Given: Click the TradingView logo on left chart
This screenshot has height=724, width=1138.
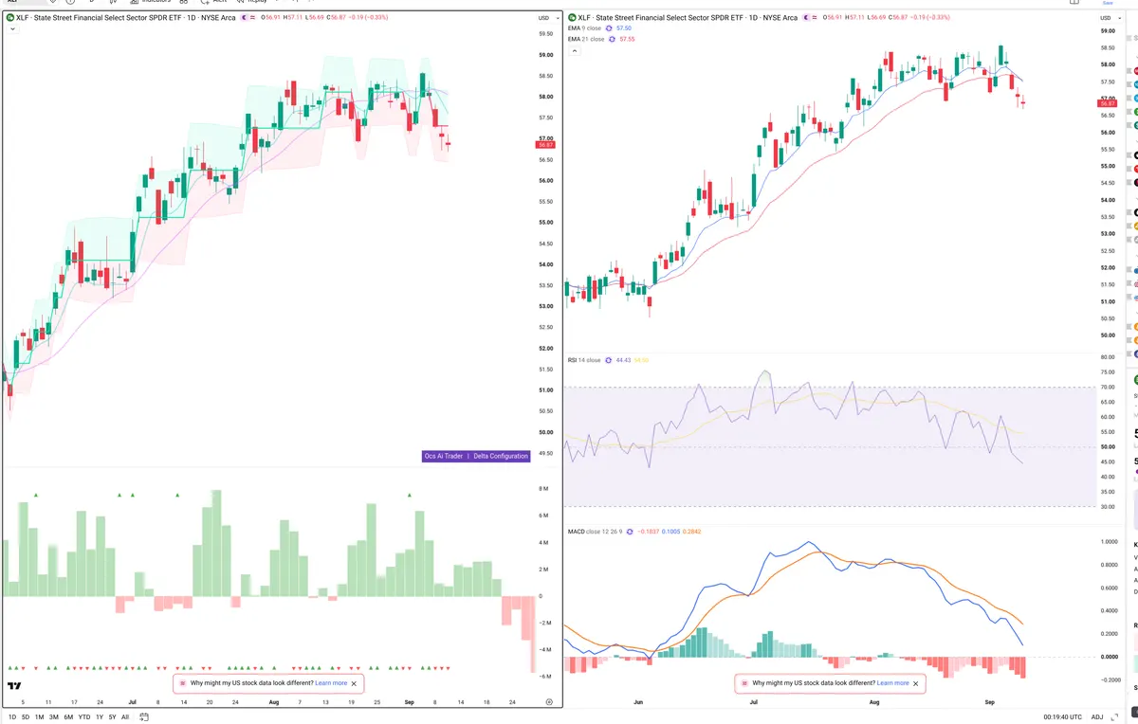Looking at the screenshot, I should [14, 686].
